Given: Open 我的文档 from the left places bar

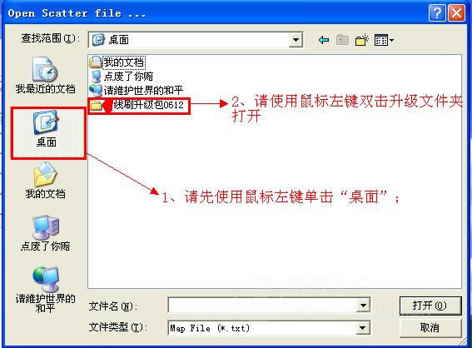Looking at the screenshot, I should pyautogui.click(x=45, y=181).
